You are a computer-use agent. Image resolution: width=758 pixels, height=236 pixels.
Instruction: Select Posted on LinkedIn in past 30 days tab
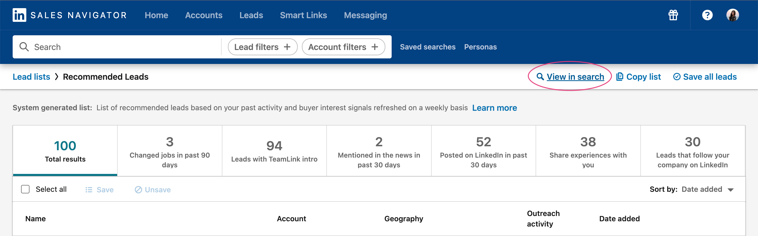[x=483, y=151]
